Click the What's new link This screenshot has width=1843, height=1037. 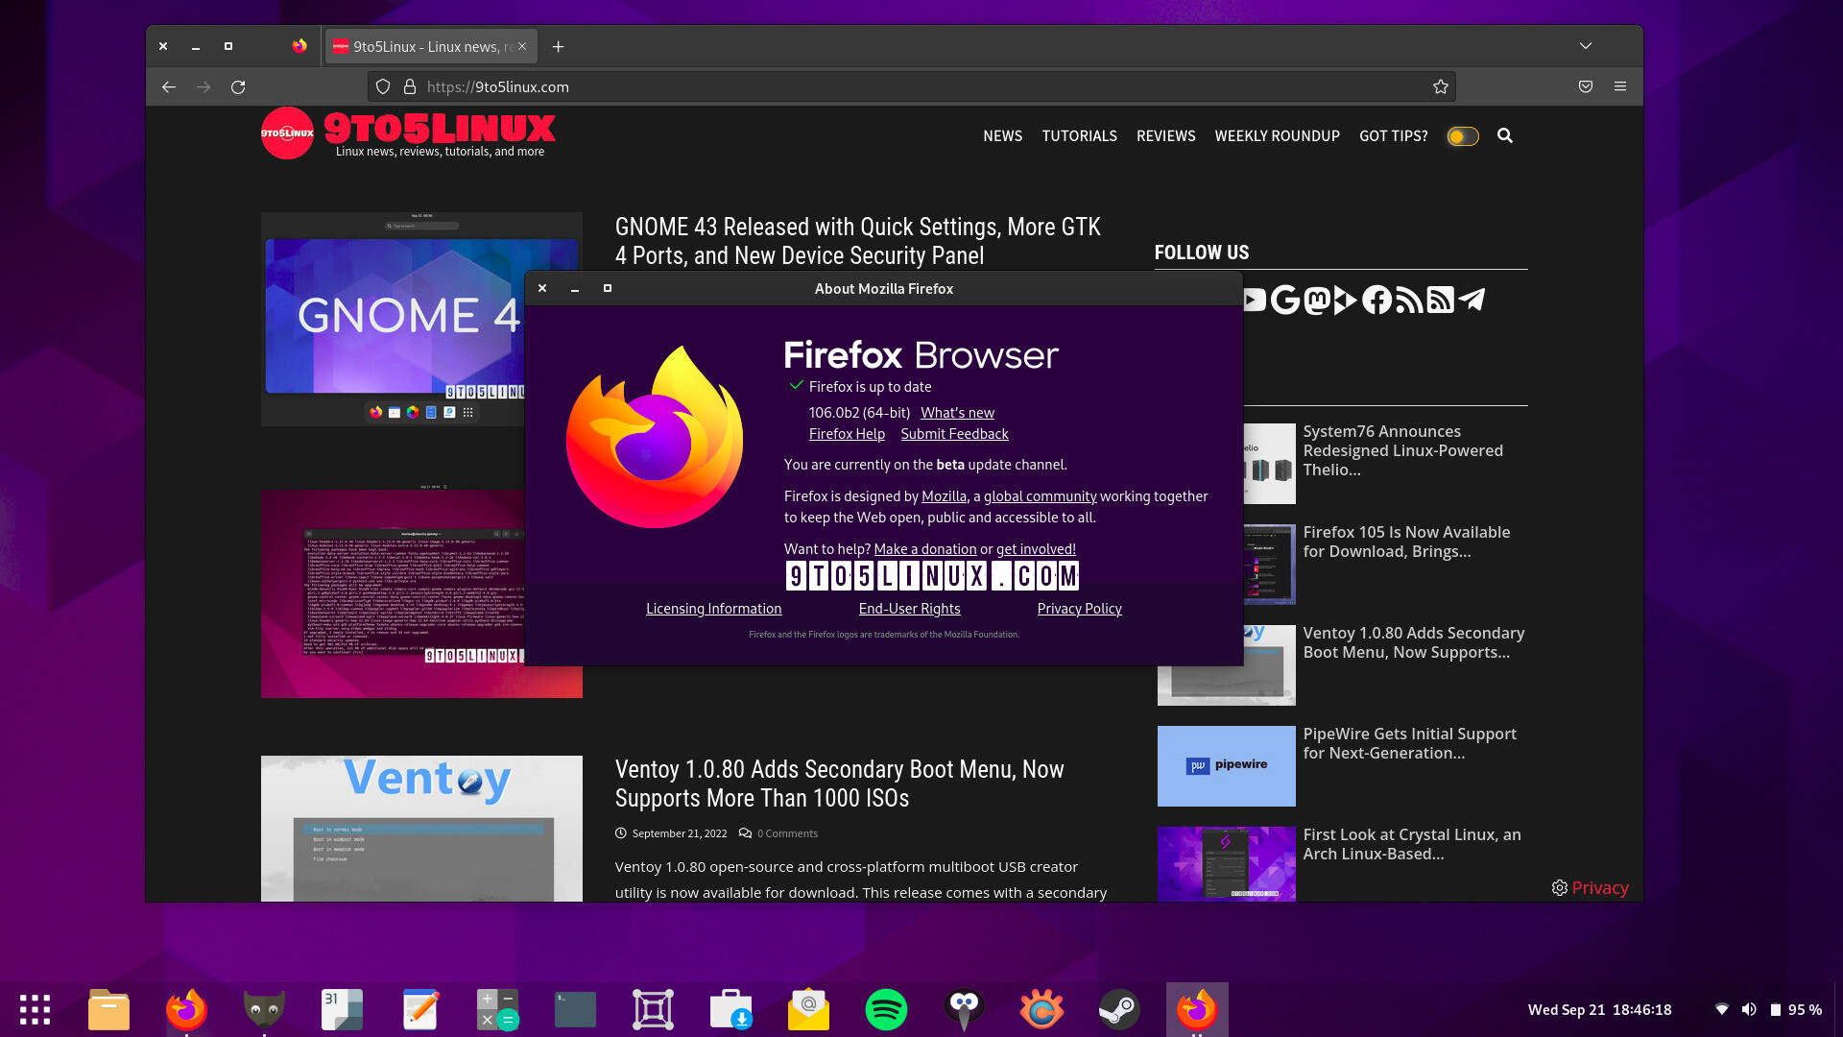tap(957, 413)
